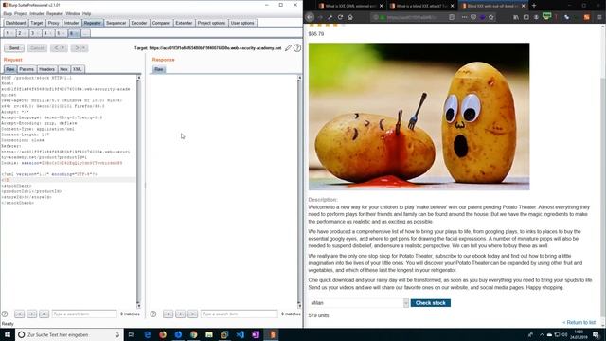This screenshot has height=341, width=606.
Task: Select the Response Raw tab
Action: [159, 69]
